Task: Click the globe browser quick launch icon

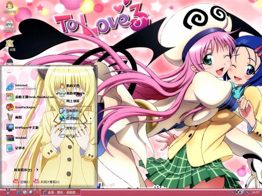Action: 25,192
